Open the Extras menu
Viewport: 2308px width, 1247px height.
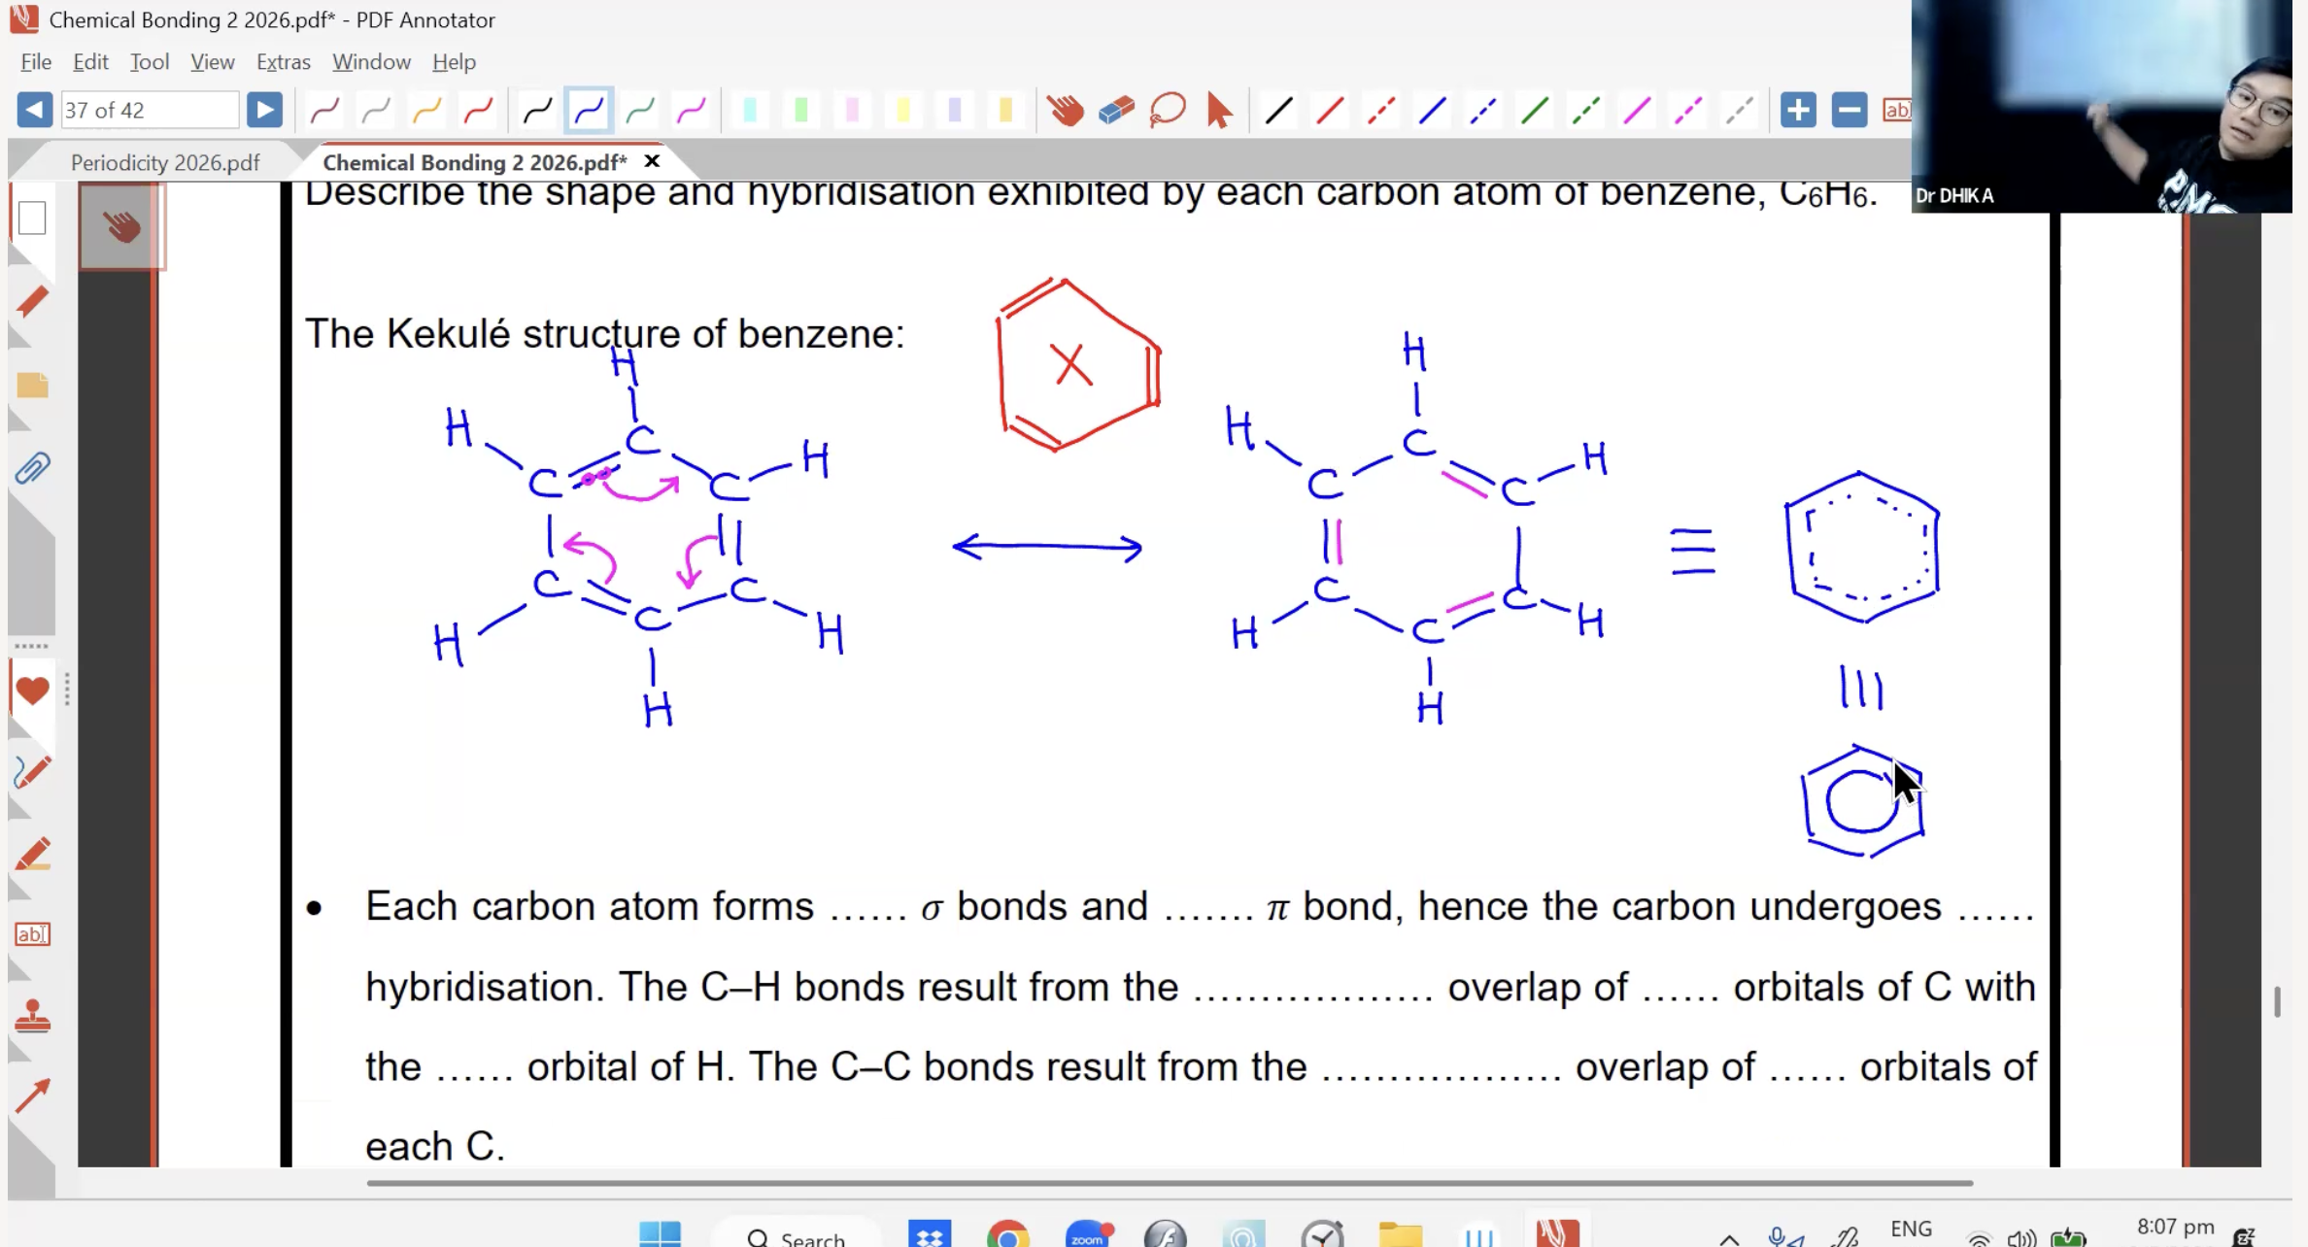coord(283,61)
